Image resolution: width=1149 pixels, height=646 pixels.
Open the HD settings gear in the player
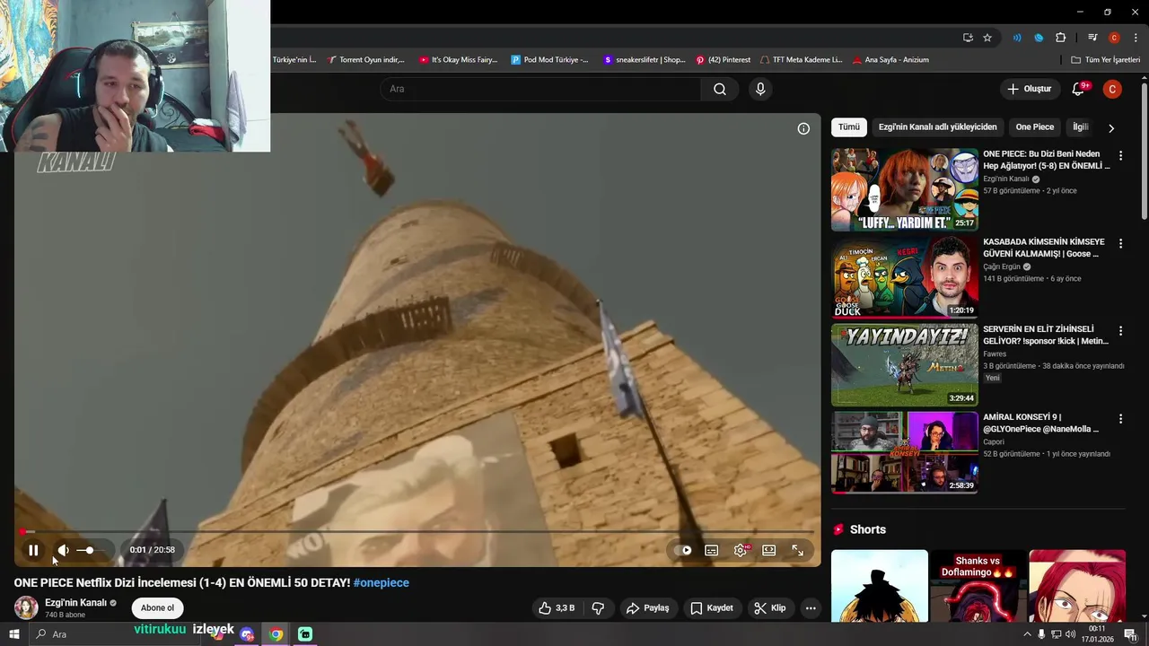point(741,550)
